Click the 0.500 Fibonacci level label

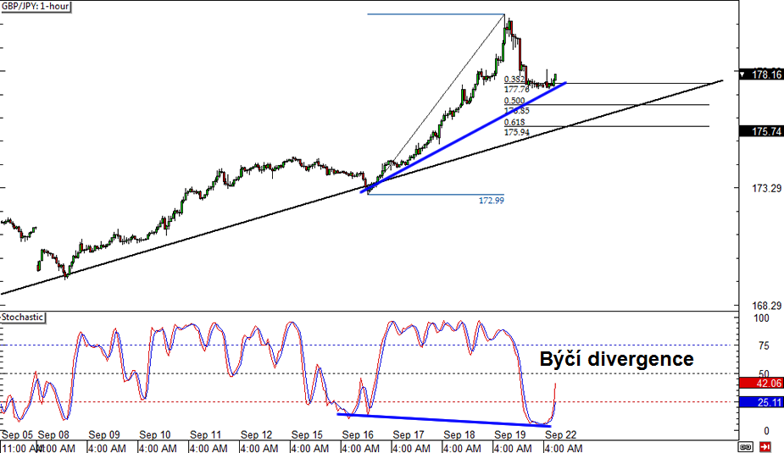(x=514, y=101)
